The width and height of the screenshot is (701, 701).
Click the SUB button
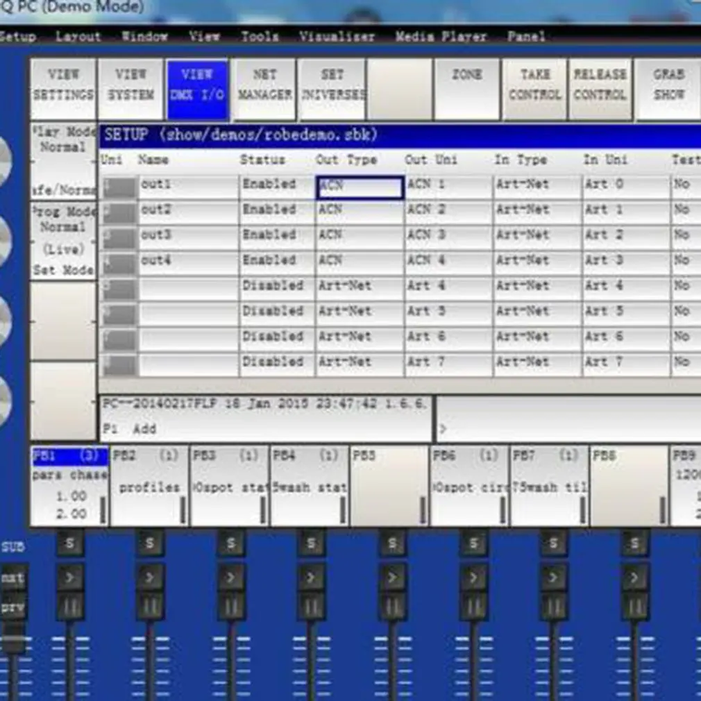[x=12, y=546]
